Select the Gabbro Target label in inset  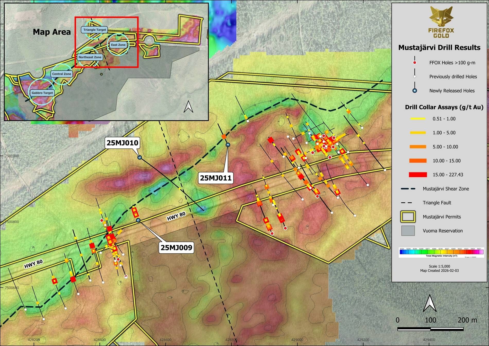(42, 93)
